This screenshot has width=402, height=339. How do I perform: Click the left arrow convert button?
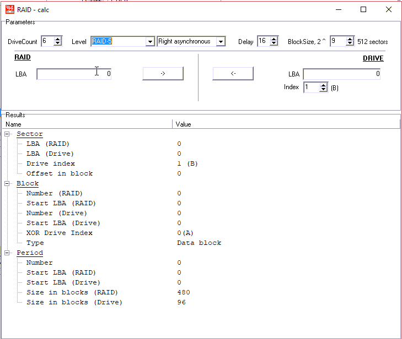[233, 74]
